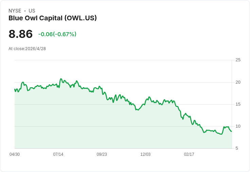Image resolution: width=250 pixels, height=172 pixels.
Task: Click the US market label
Action: 32,11
